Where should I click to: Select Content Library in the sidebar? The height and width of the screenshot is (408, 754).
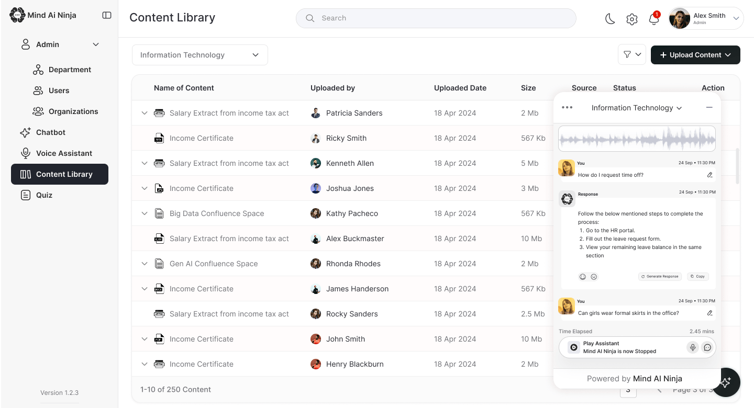[x=60, y=174]
